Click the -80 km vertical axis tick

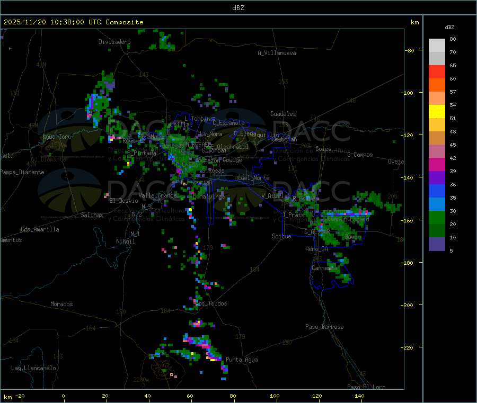point(409,50)
